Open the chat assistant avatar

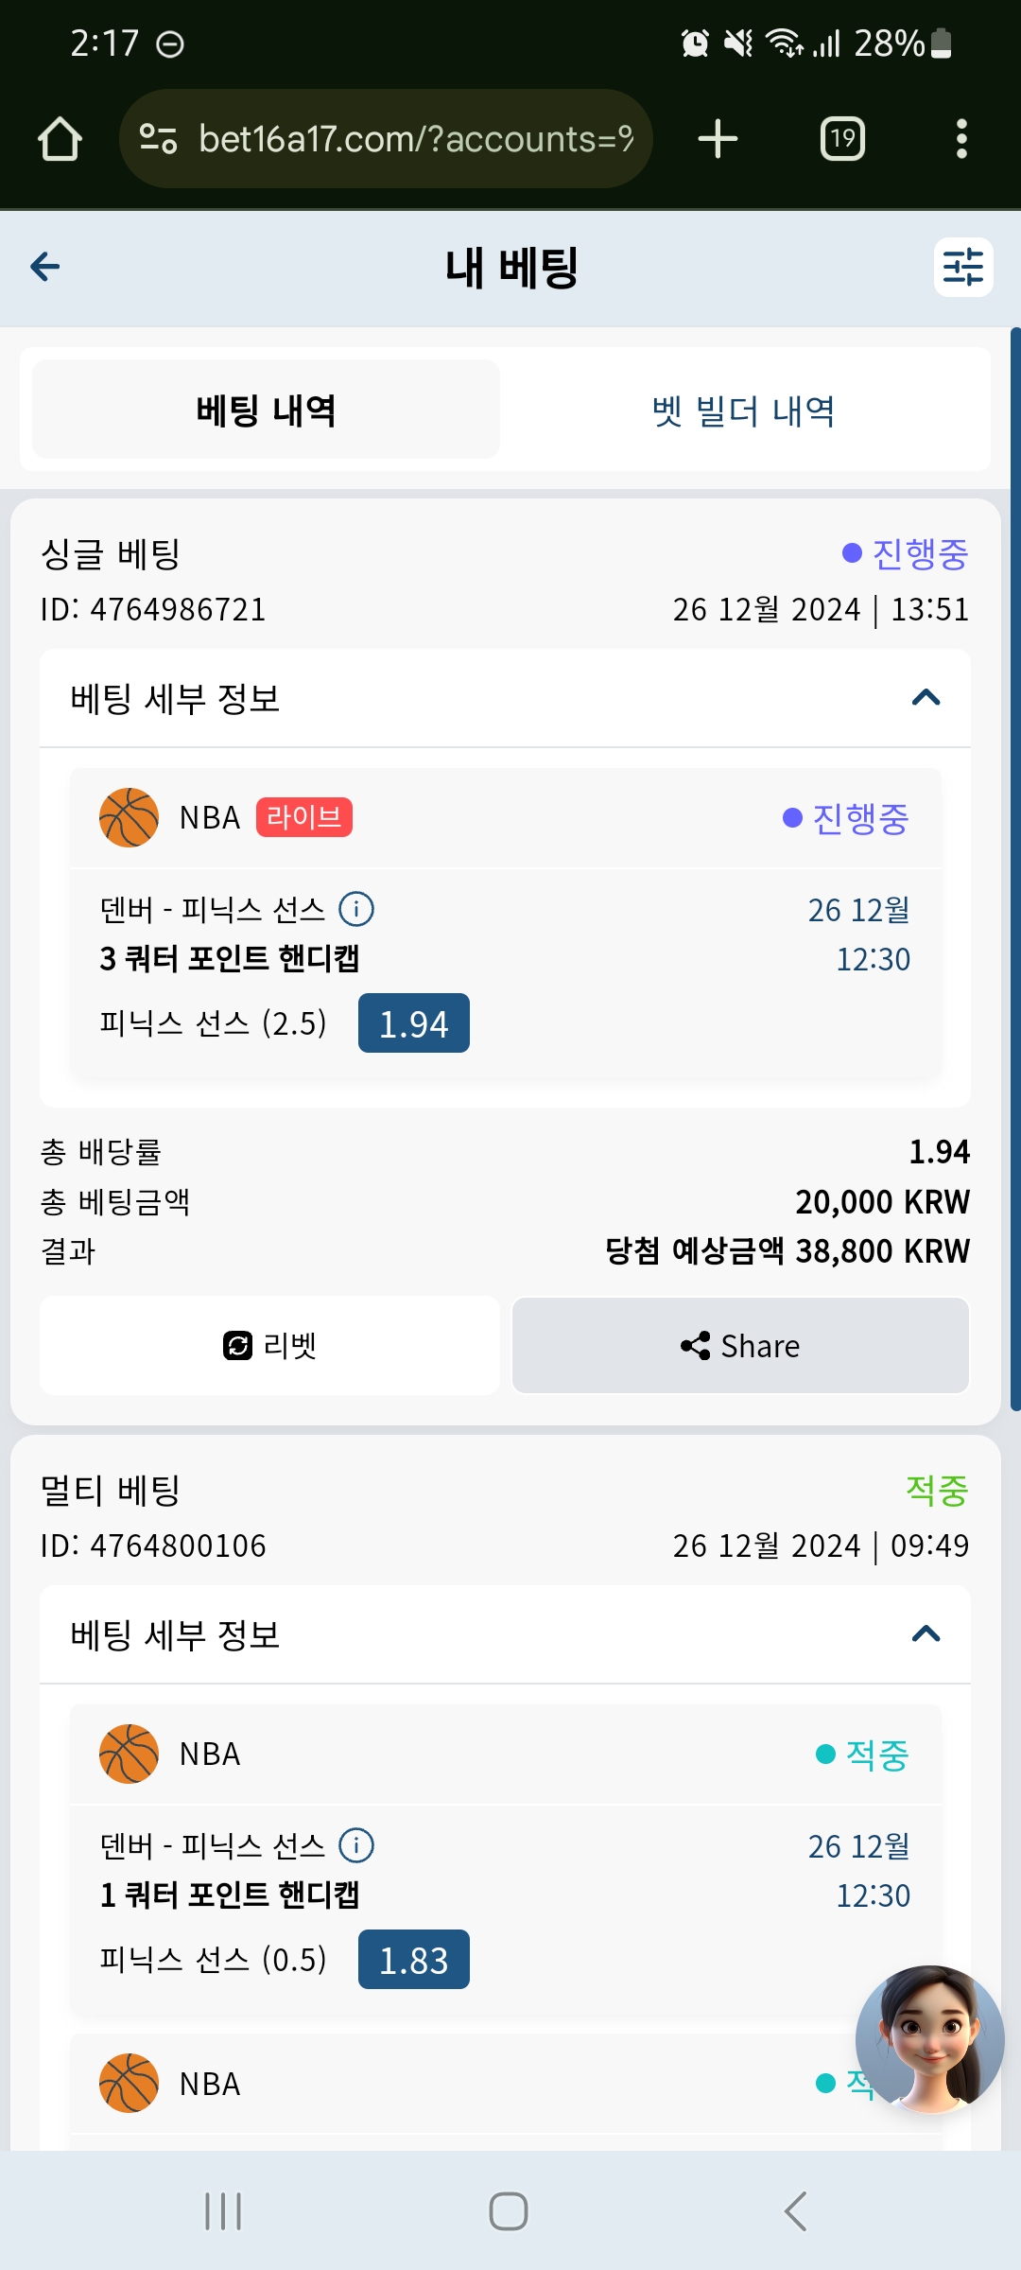click(929, 2040)
